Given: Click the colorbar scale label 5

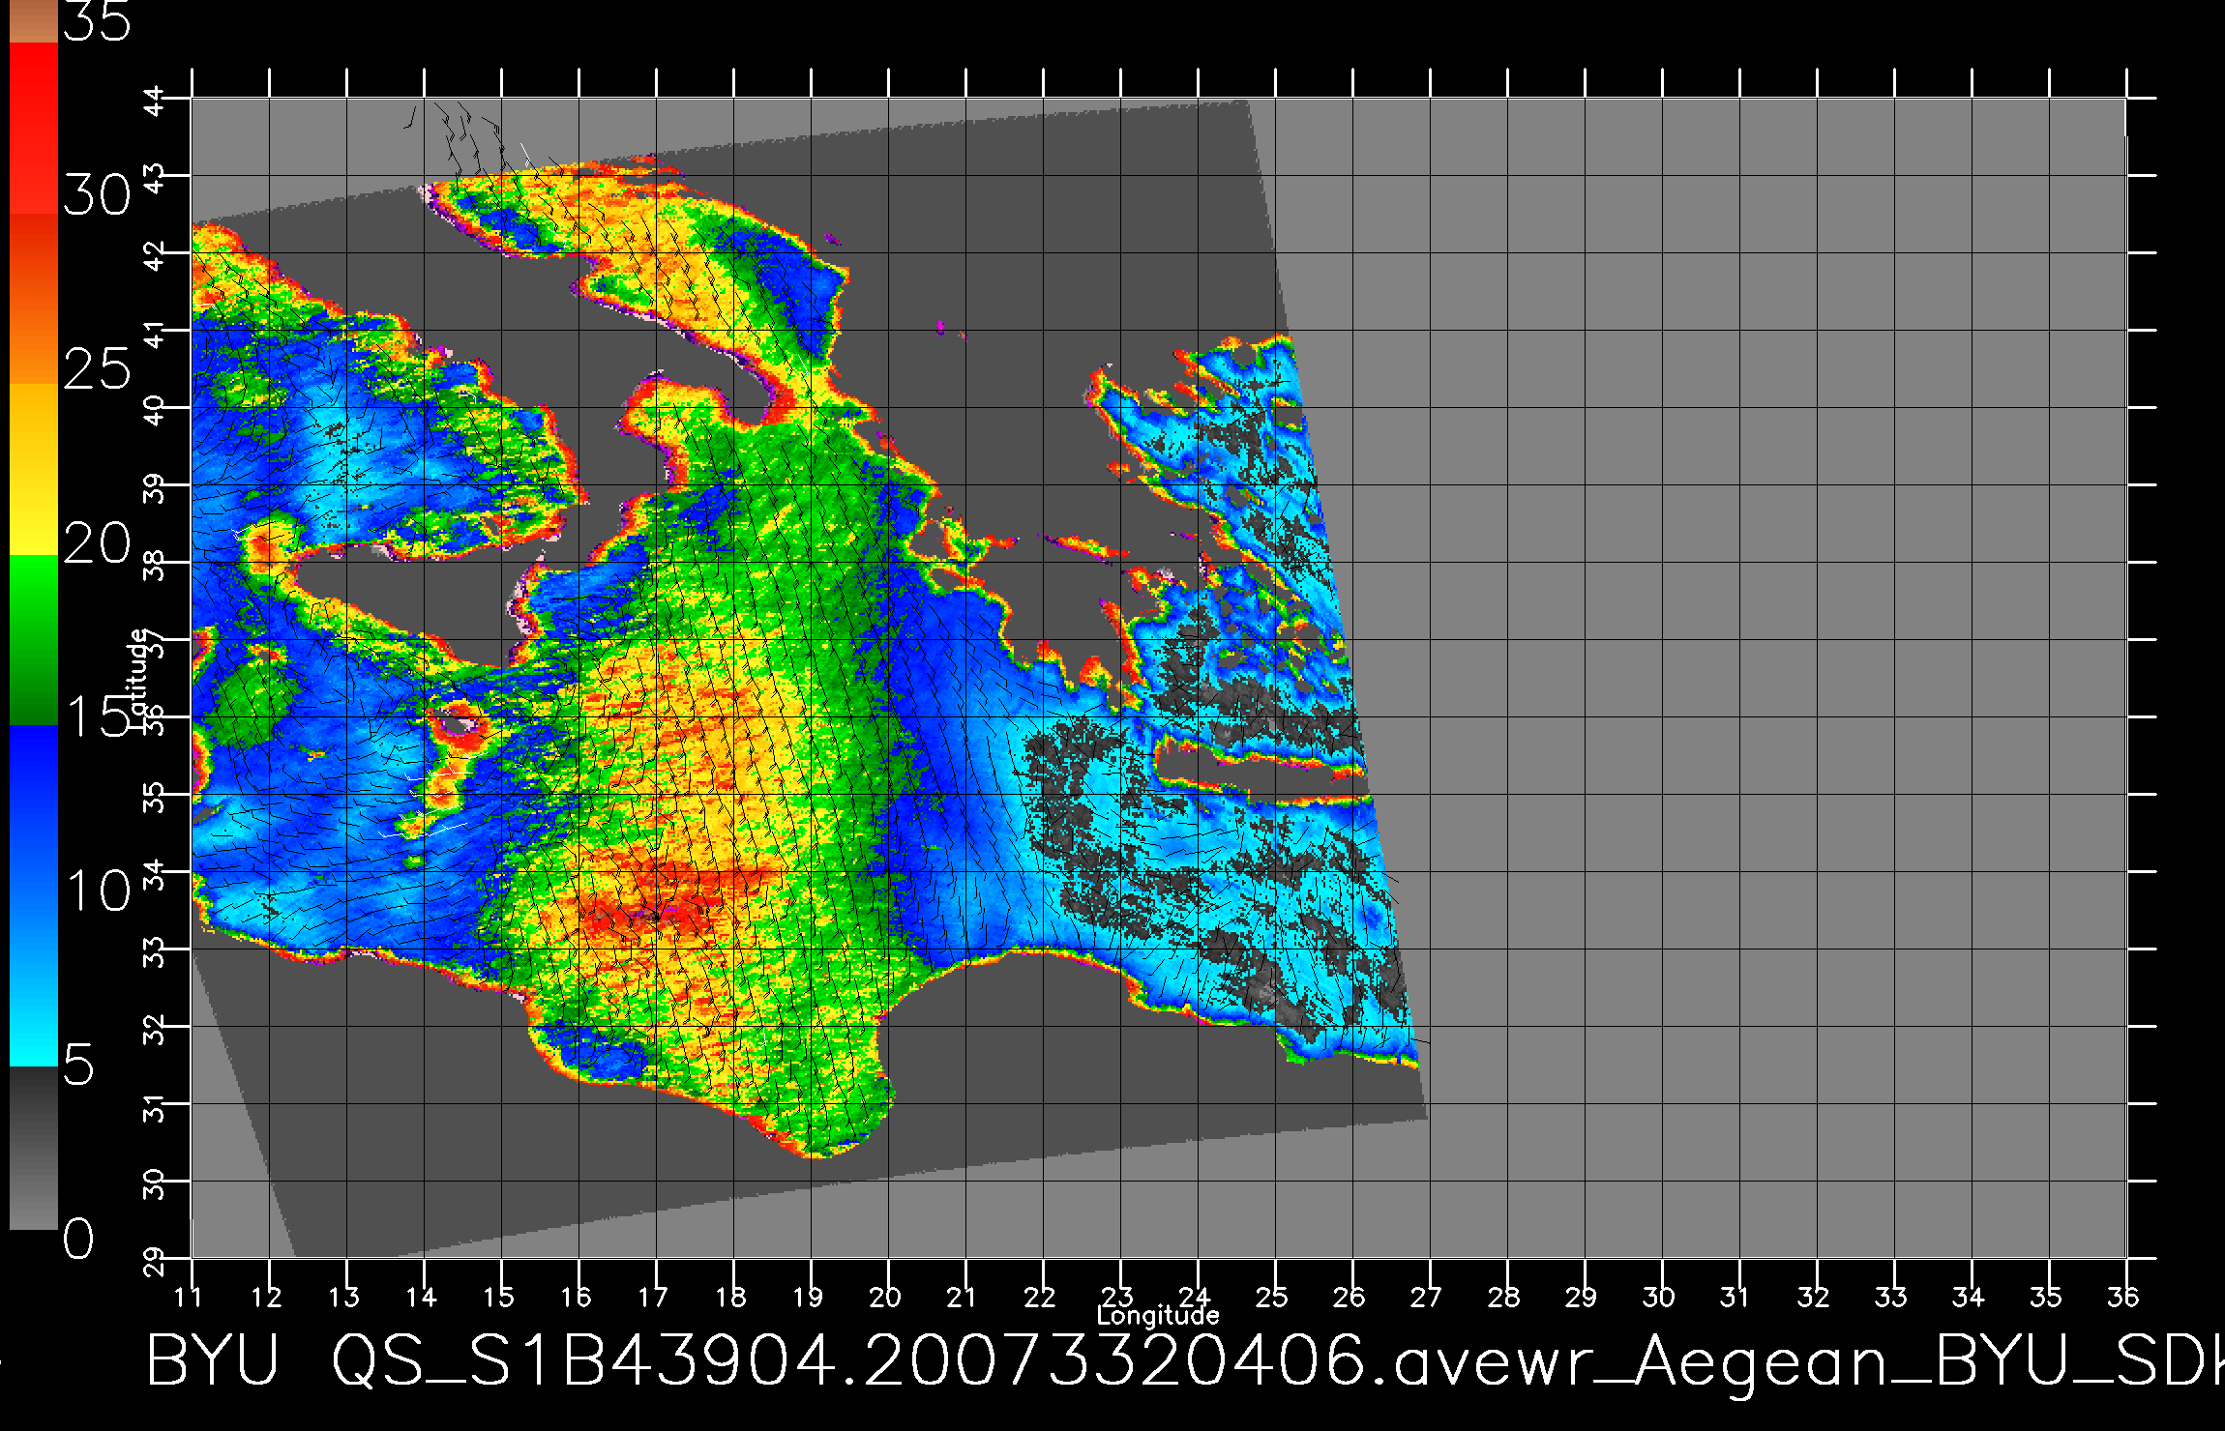Looking at the screenshot, I should tap(79, 1066).
